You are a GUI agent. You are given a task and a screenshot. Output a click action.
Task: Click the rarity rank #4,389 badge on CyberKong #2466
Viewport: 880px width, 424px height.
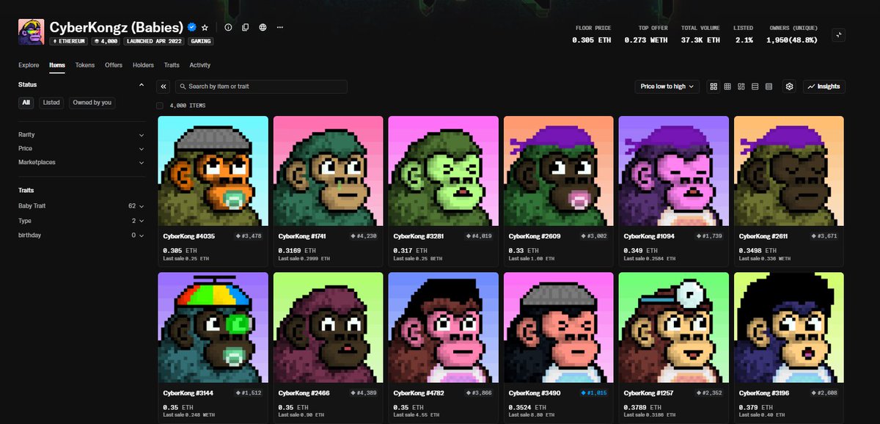pyautogui.click(x=364, y=393)
